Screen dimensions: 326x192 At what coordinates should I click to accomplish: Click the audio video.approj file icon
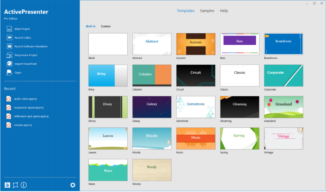click(x=9, y=99)
